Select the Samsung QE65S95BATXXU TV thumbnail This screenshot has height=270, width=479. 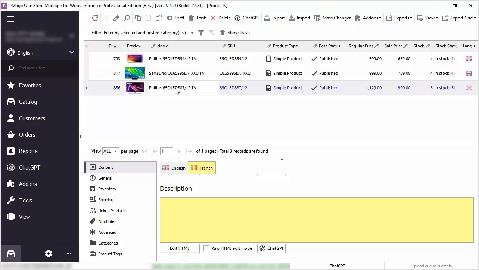coord(134,73)
